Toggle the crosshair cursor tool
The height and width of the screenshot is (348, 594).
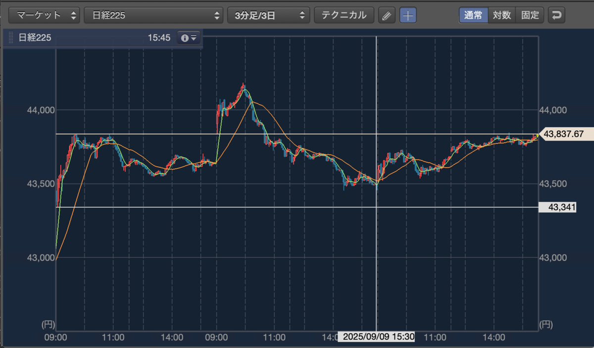click(408, 15)
